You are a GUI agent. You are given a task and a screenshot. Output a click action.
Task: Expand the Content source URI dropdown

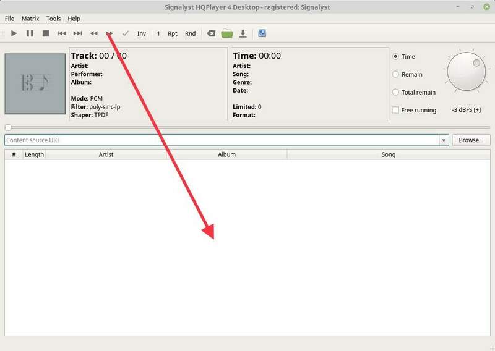[x=444, y=140]
